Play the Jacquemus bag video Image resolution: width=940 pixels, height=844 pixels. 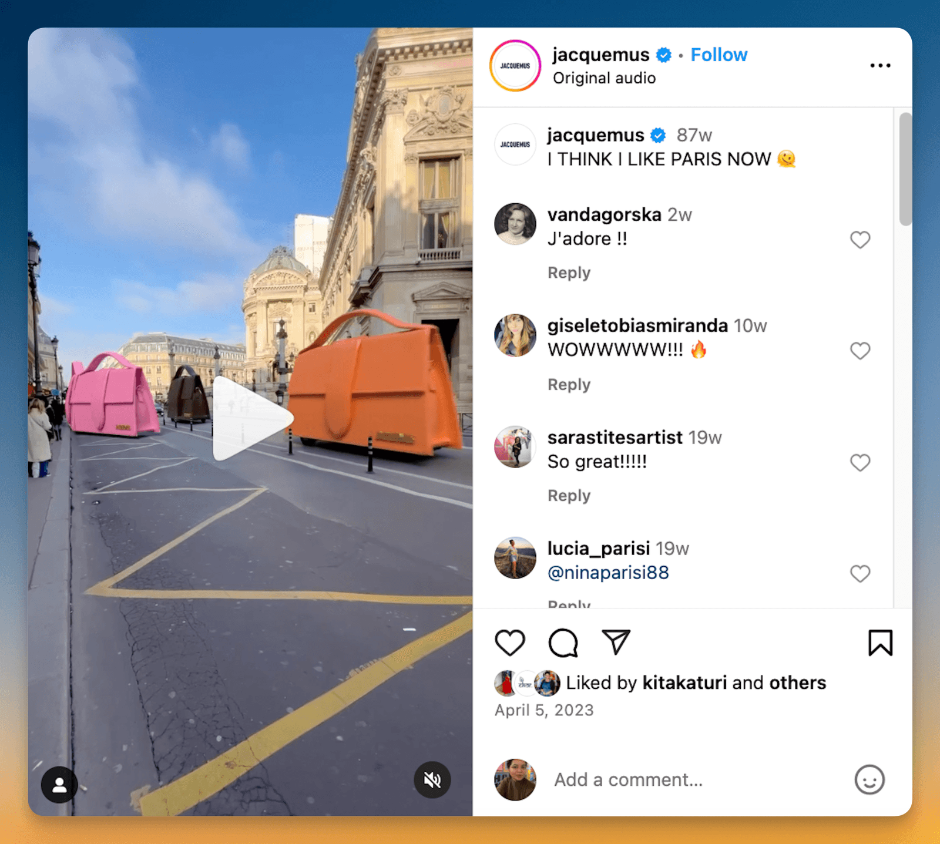tap(252, 418)
